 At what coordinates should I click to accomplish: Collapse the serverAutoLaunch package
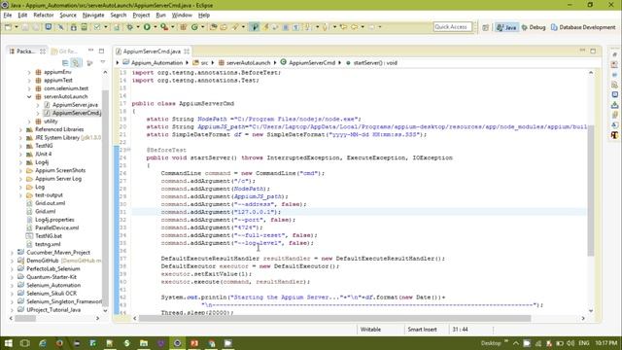29,96
